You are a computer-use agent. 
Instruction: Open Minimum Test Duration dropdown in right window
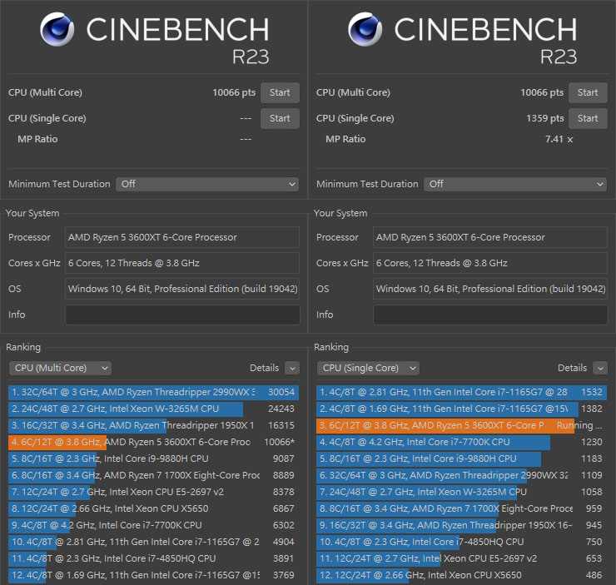pos(515,184)
